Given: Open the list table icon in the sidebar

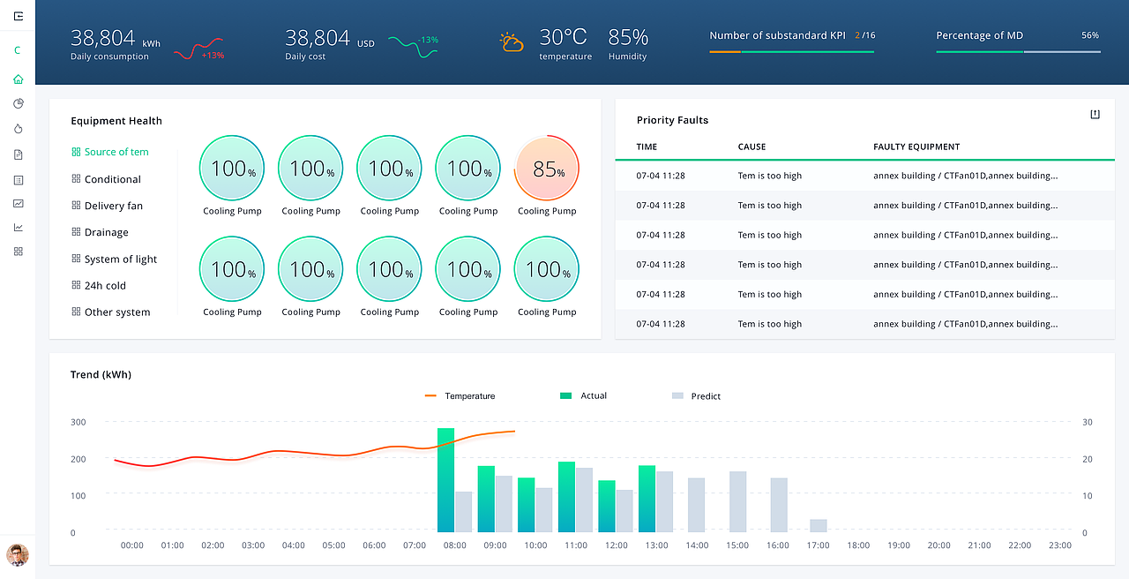Looking at the screenshot, I should (x=19, y=179).
